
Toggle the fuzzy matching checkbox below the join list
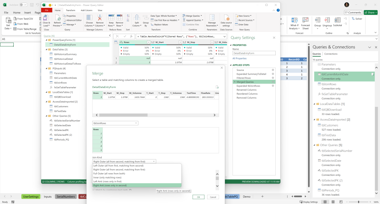pos(94,190)
